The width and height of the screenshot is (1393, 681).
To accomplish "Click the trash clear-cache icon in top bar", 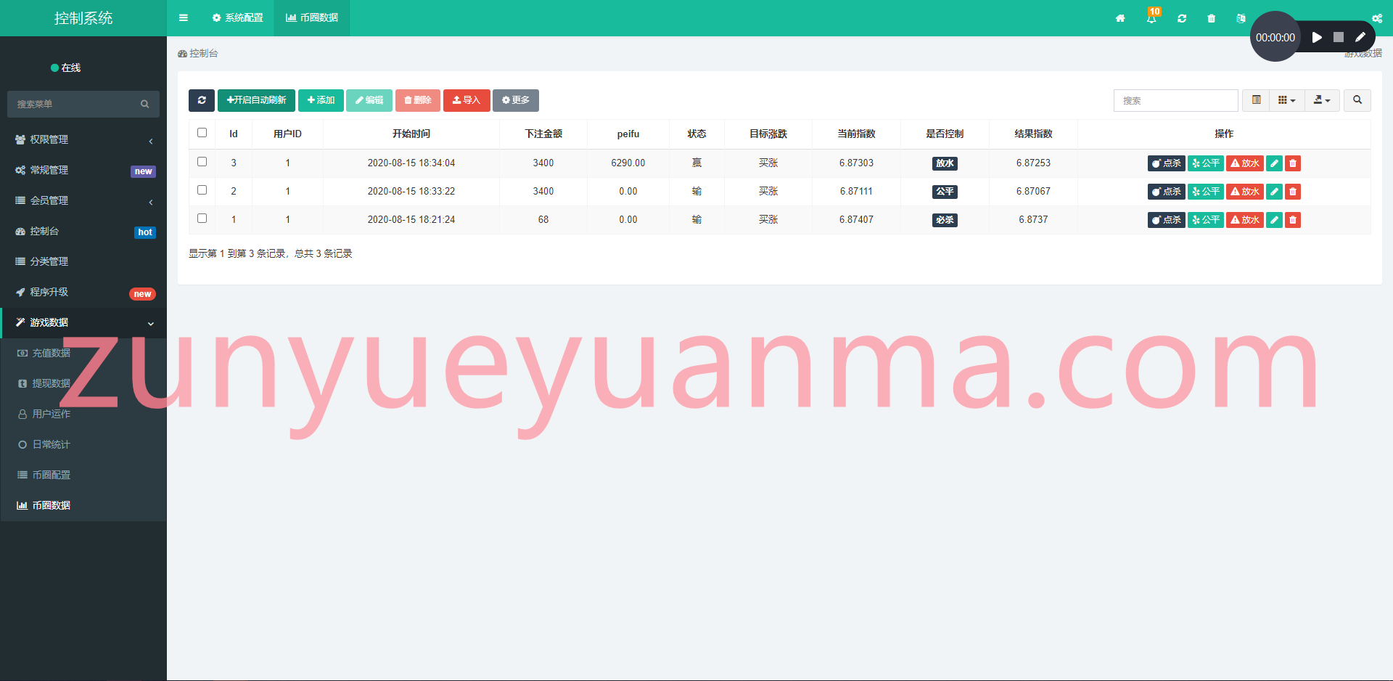I will [1212, 18].
